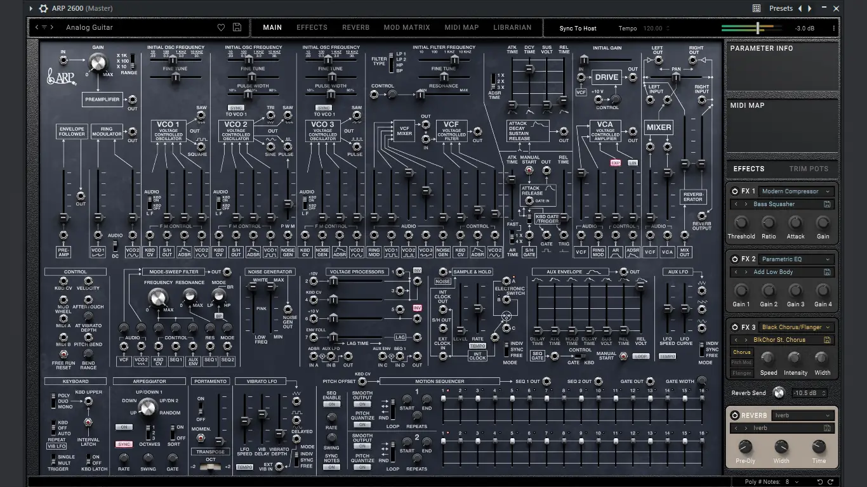Image resolution: width=867 pixels, height=487 pixels.
Task: Click the gear icon next to ARP 2600
Action: click(43, 8)
